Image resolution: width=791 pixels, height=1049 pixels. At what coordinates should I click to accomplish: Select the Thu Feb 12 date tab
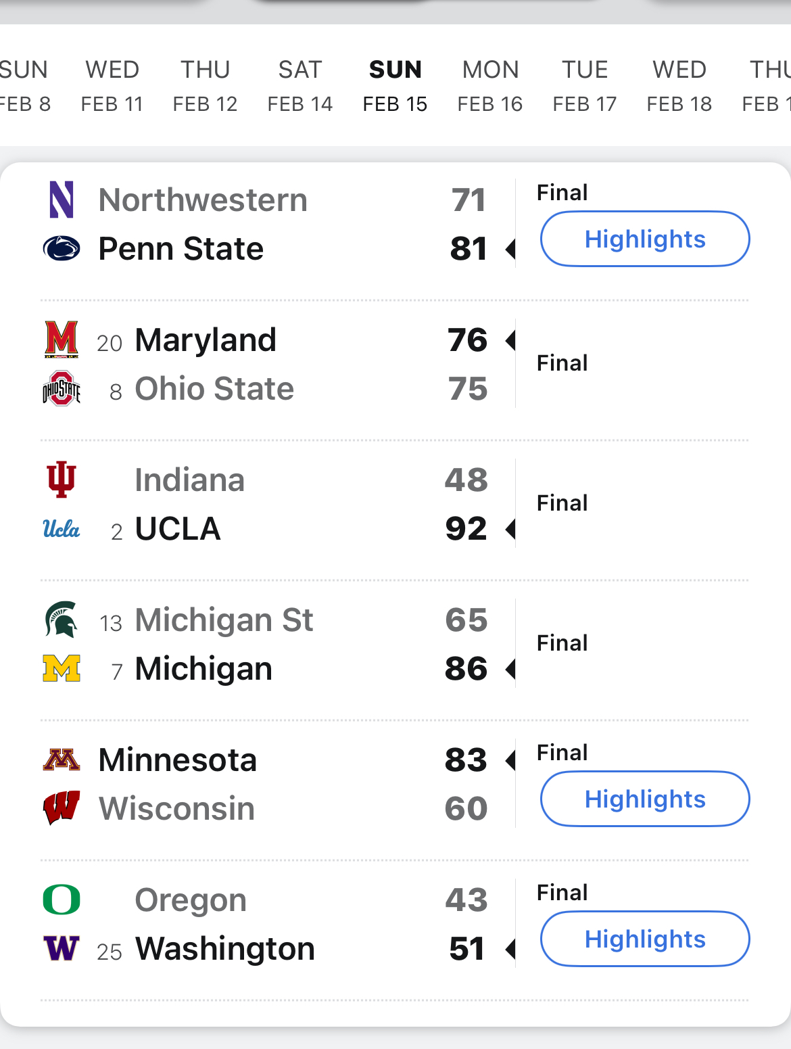(206, 86)
